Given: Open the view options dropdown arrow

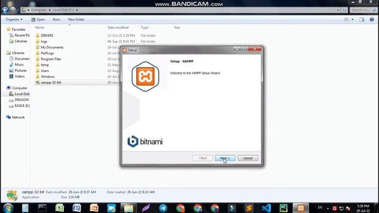Looking at the screenshot, I should pos(352,20).
